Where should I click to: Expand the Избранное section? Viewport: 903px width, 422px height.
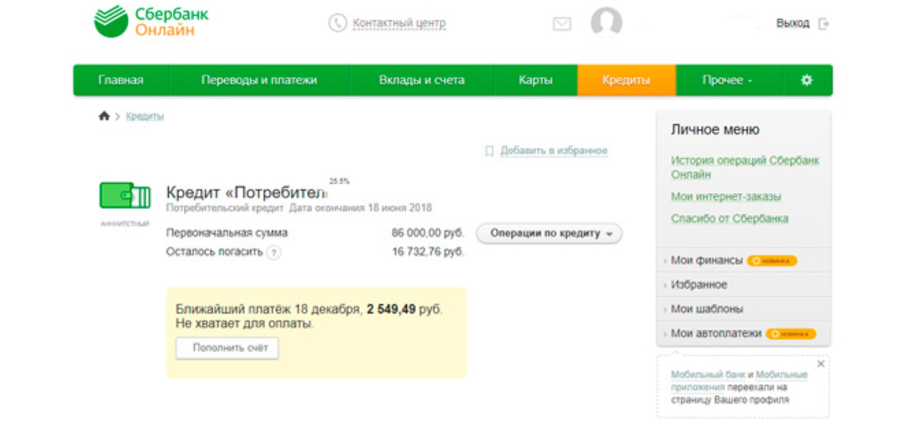pyautogui.click(x=699, y=285)
